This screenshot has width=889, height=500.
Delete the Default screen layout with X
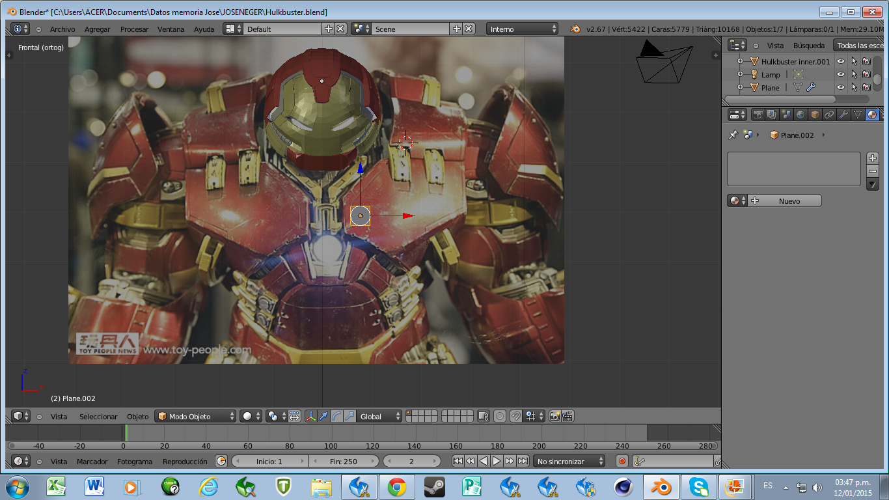(340, 29)
